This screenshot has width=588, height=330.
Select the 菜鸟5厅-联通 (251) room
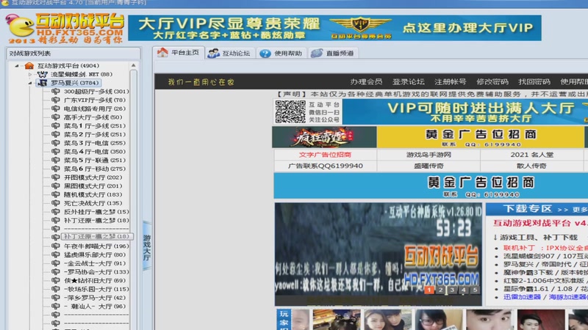pos(95,160)
